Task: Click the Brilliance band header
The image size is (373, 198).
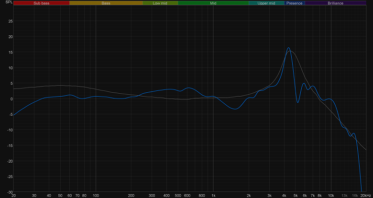Action: pyautogui.click(x=335, y=3)
